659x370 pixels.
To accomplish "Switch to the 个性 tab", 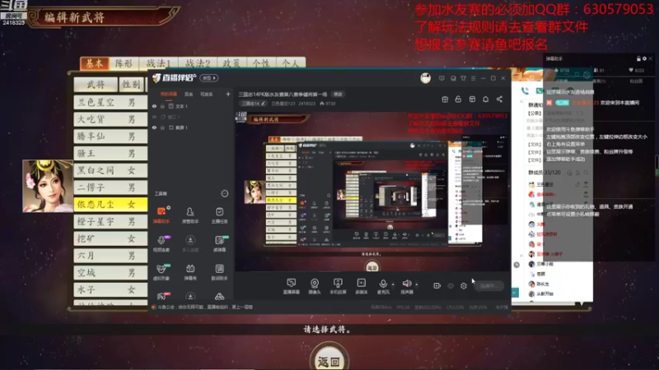I will coord(261,63).
